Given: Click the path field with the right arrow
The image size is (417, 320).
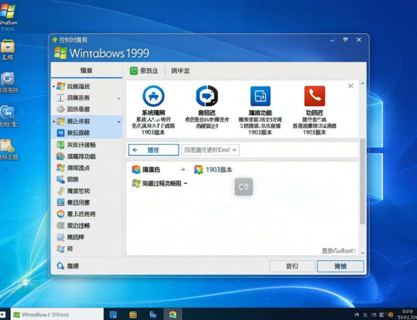Looking at the screenshot, I should (210, 150).
